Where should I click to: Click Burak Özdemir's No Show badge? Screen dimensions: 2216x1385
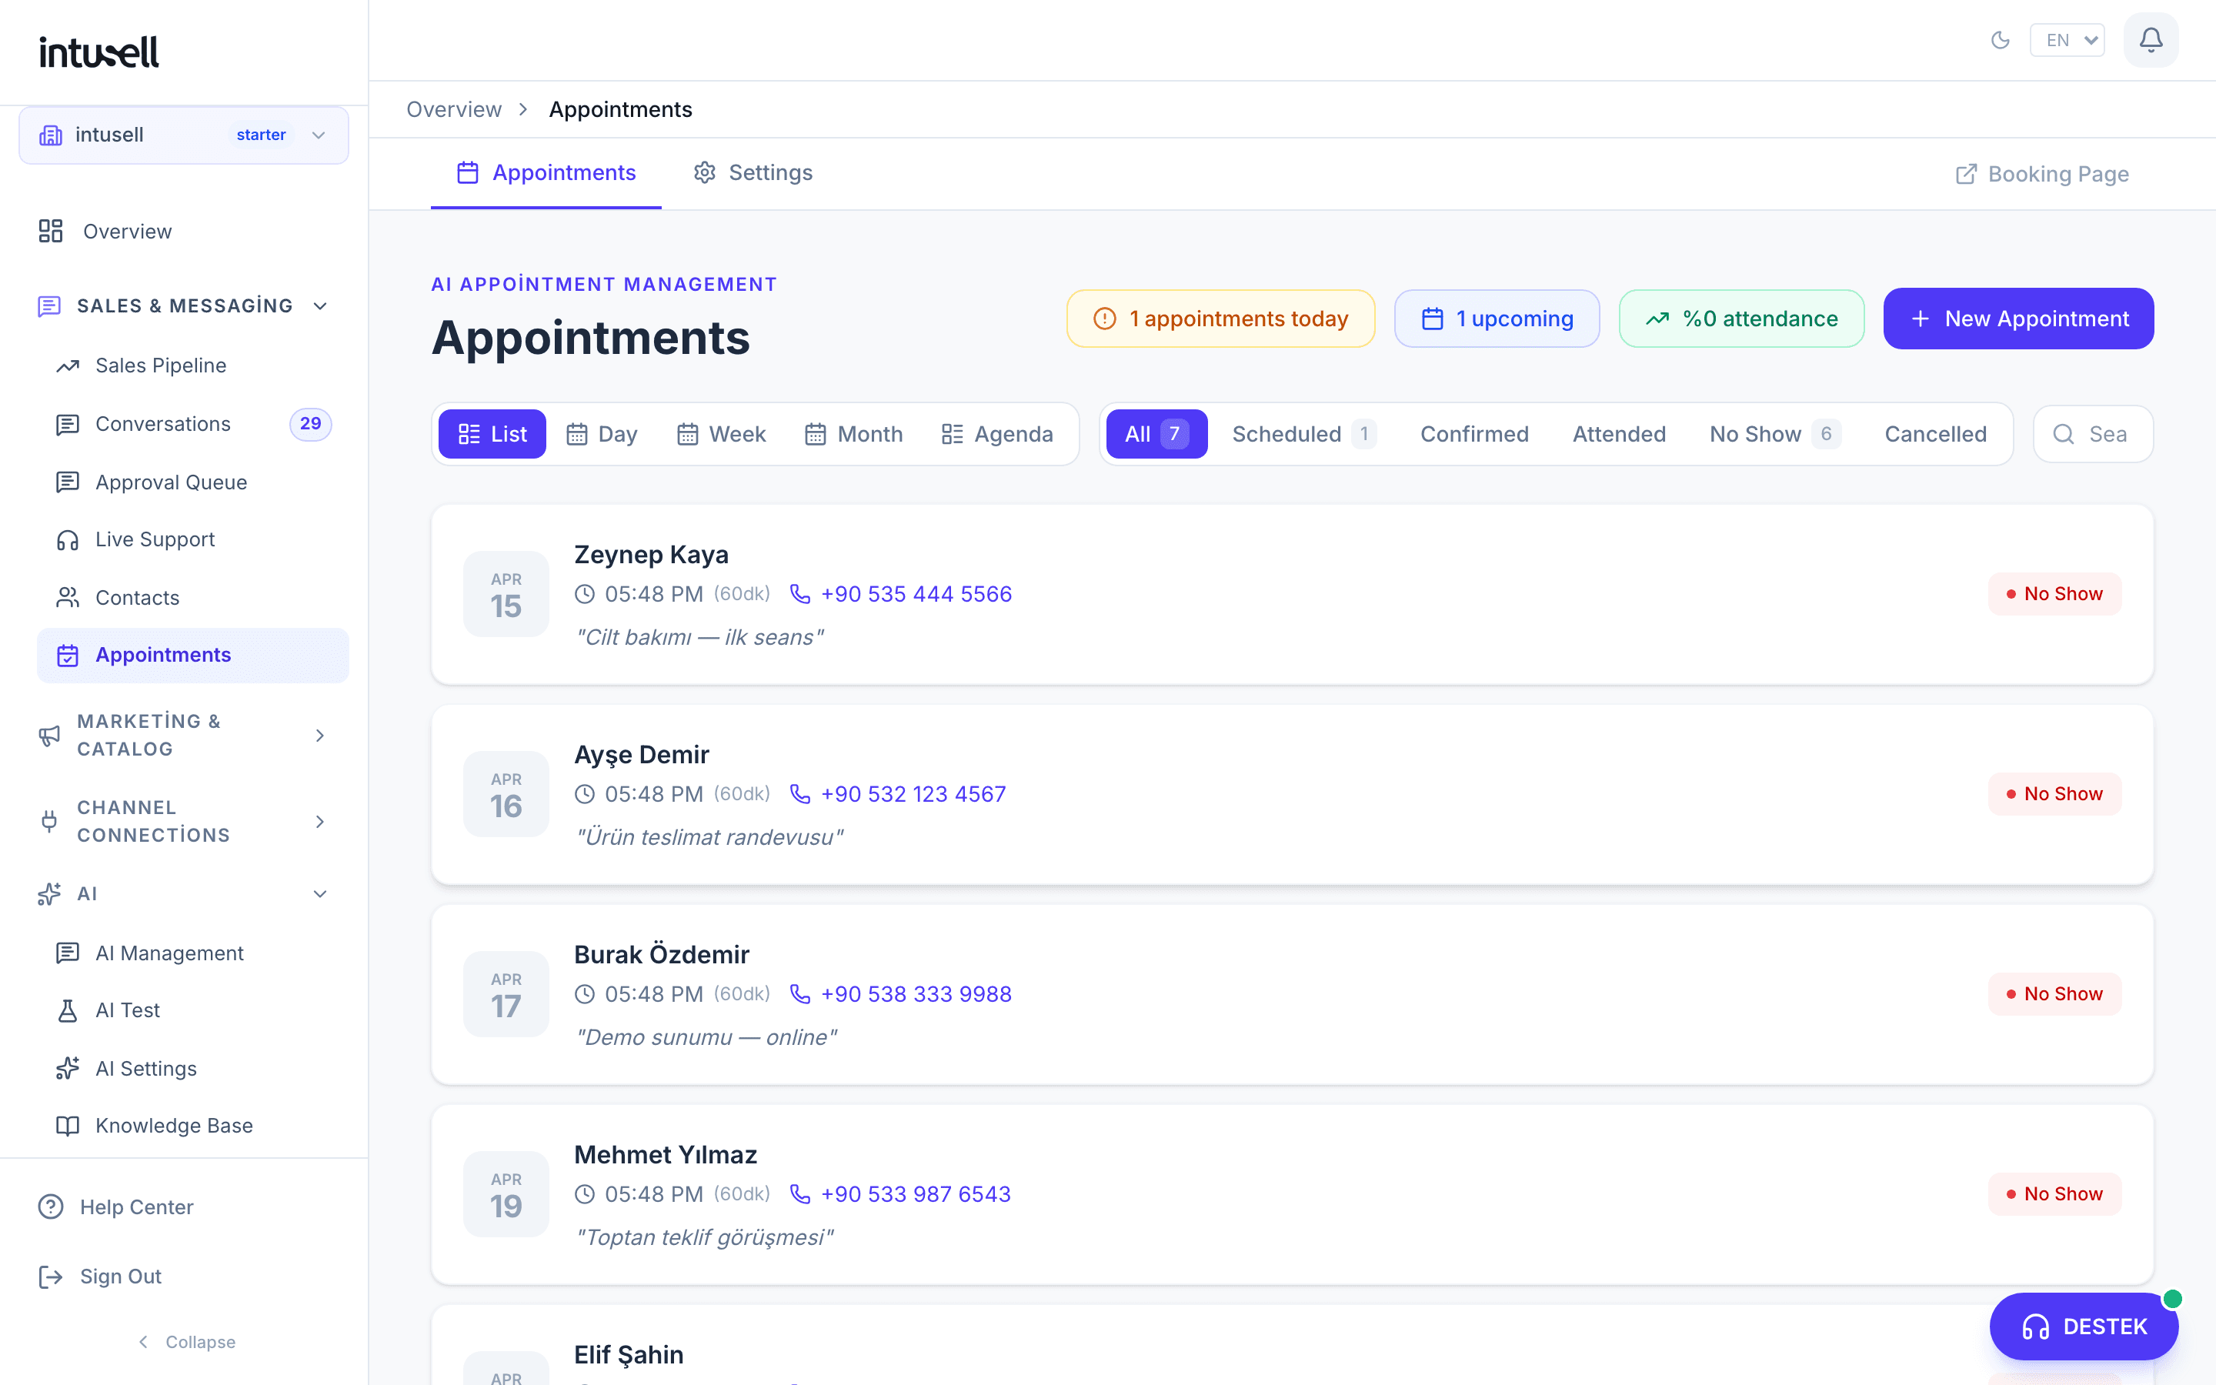click(x=2054, y=995)
